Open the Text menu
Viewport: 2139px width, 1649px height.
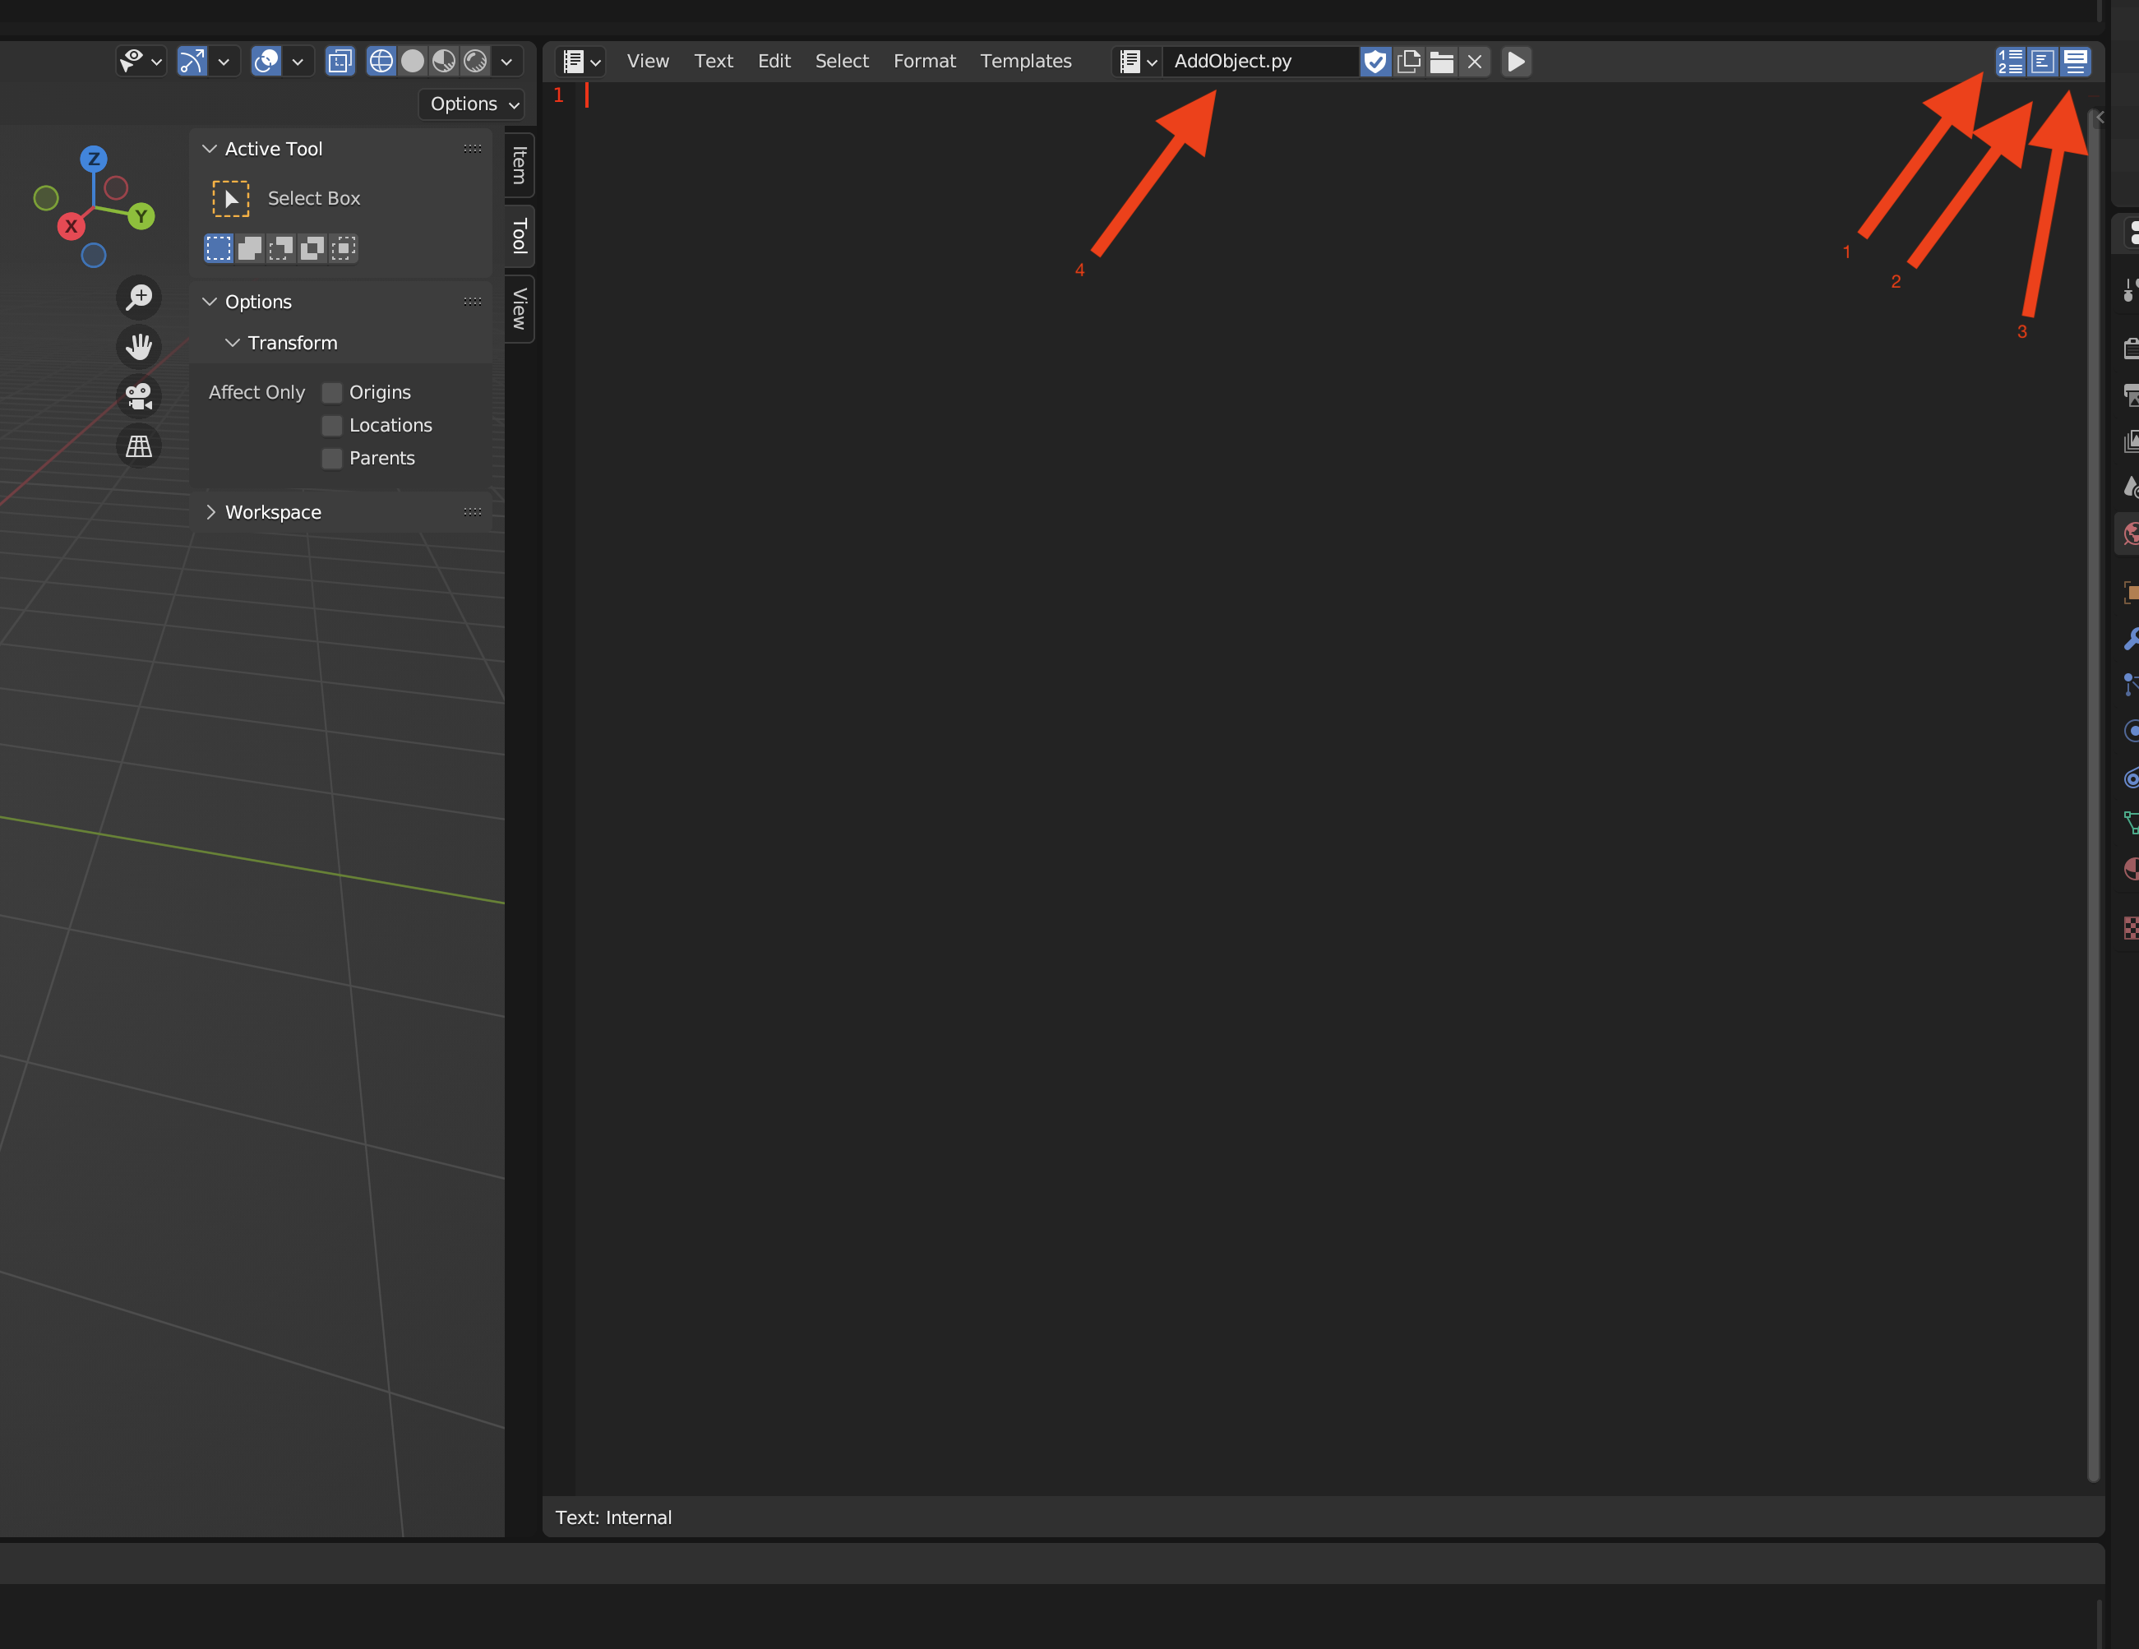(x=713, y=62)
